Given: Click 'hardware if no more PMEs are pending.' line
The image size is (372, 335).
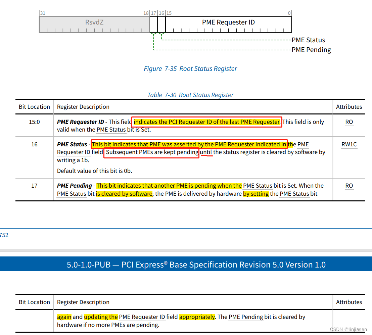Looking at the screenshot, I should [x=108, y=325].
